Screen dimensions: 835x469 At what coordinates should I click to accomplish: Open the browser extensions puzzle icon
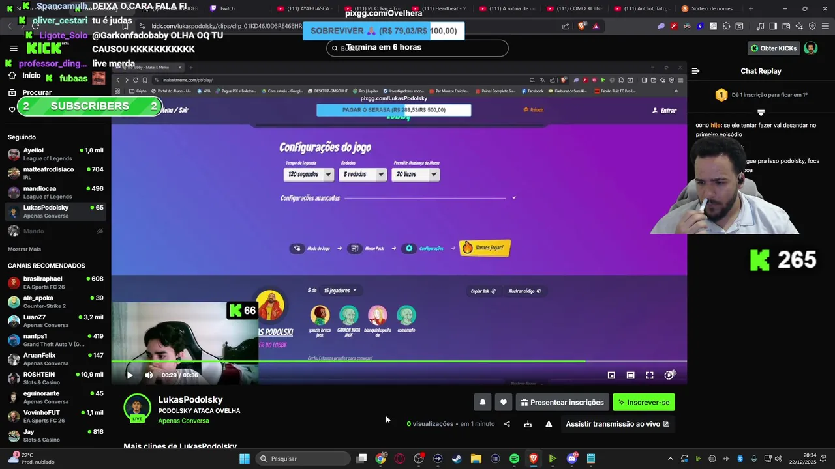coord(727,26)
